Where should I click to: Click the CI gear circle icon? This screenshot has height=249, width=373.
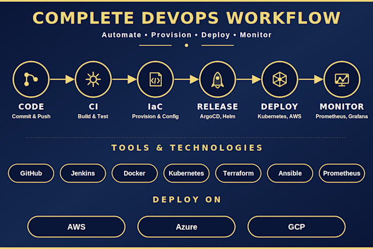[93, 79]
